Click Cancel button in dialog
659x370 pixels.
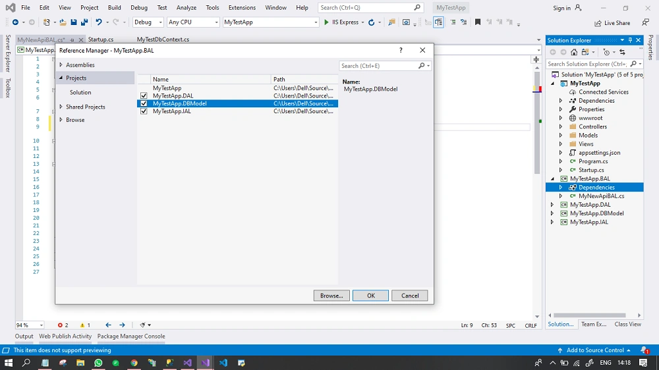pos(410,296)
